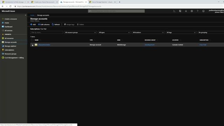This screenshot has height=126, width=224.
Task: Open the All resource groups dropdown
Action: [x=80, y=33]
